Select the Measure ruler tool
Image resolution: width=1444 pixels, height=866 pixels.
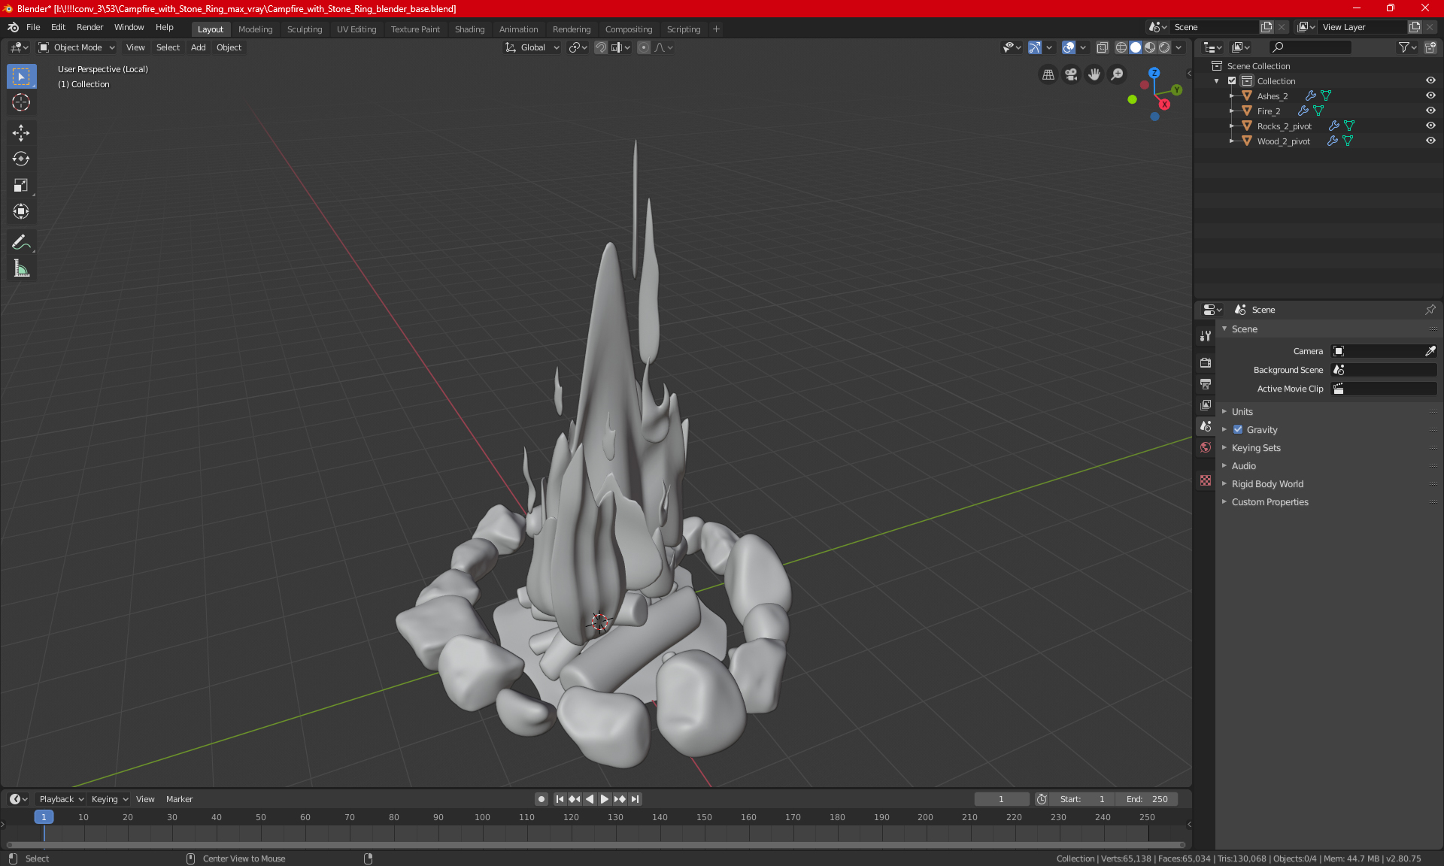(x=21, y=268)
